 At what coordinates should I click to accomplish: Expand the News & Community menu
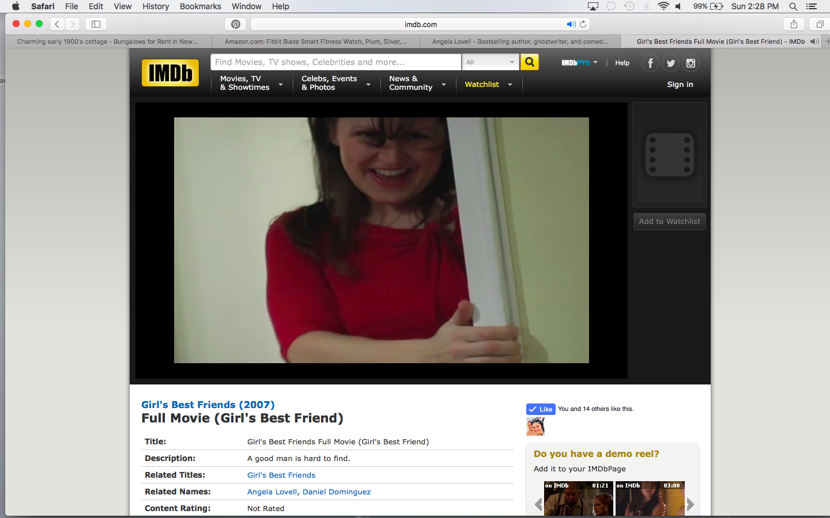[417, 83]
